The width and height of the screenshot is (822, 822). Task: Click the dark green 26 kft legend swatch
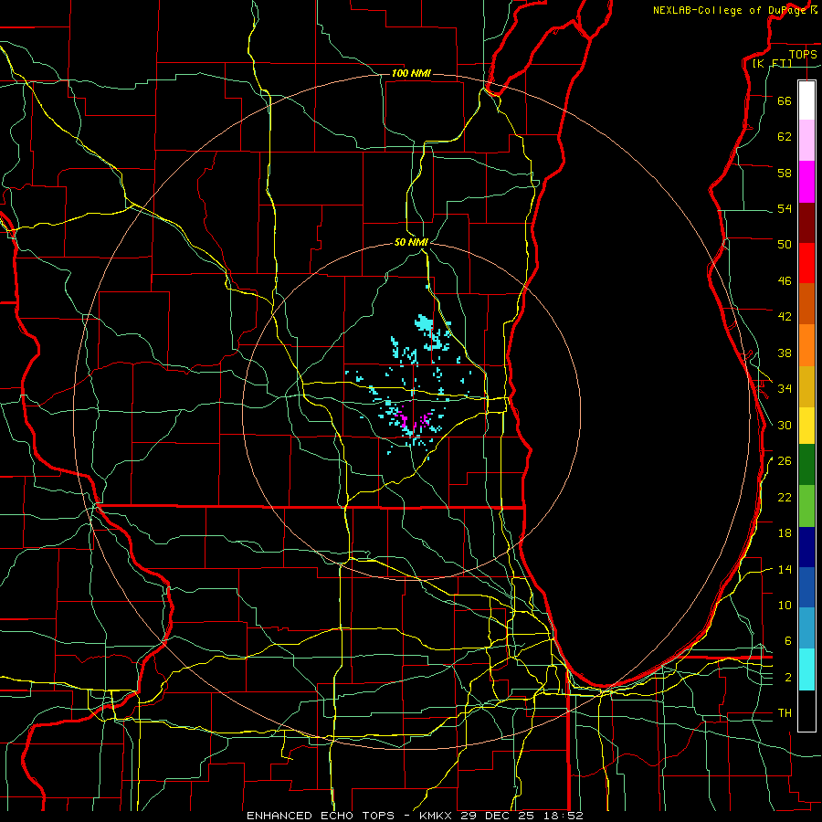tap(806, 465)
